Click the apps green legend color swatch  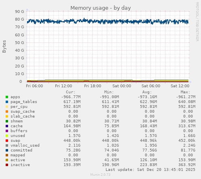tap(7, 97)
